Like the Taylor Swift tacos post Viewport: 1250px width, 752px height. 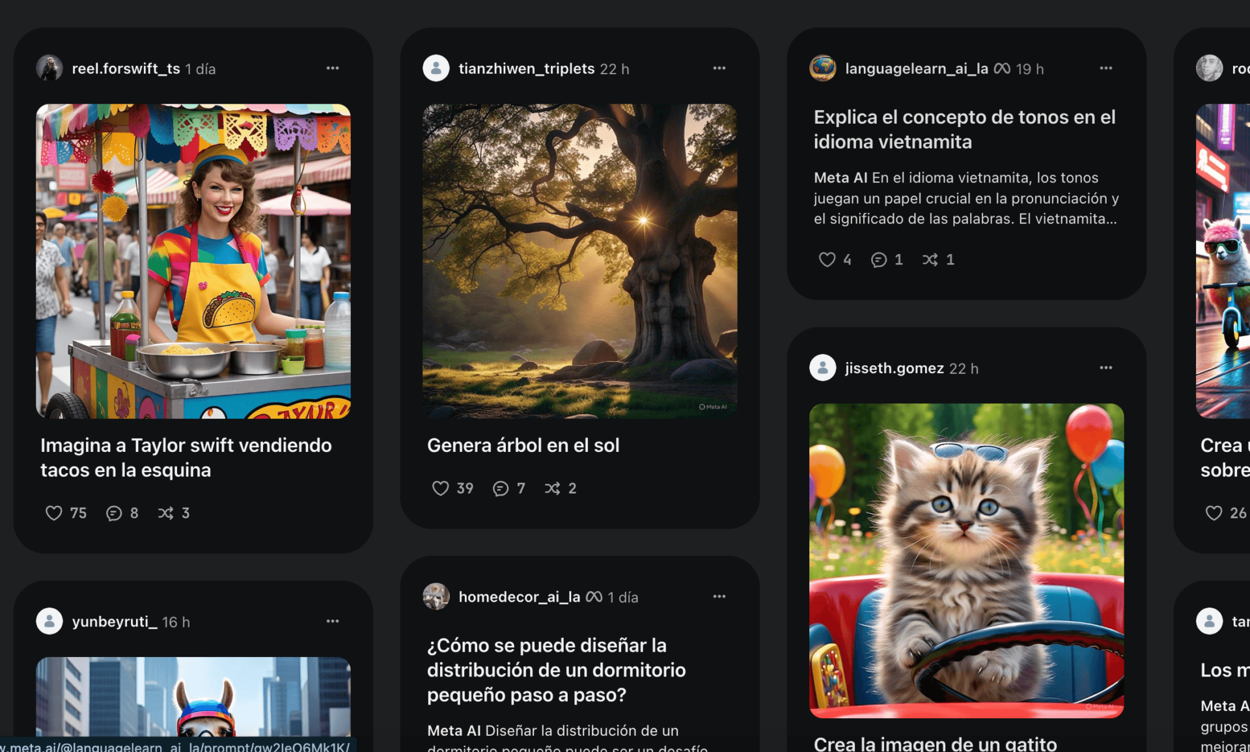tap(54, 513)
